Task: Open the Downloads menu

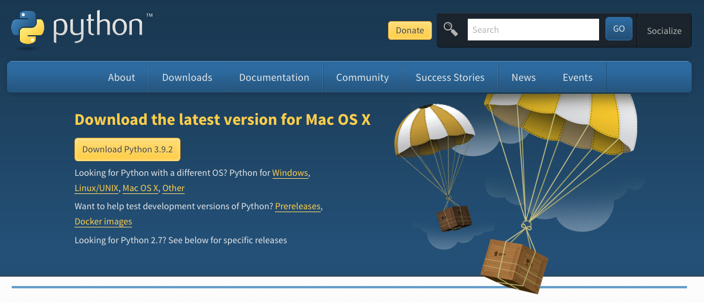Action: pyautogui.click(x=187, y=77)
